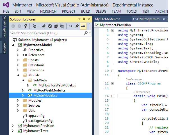This screenshot has height=135, width=169.
Task: Open the DEBUG menu
Action: tap(101, 11)
